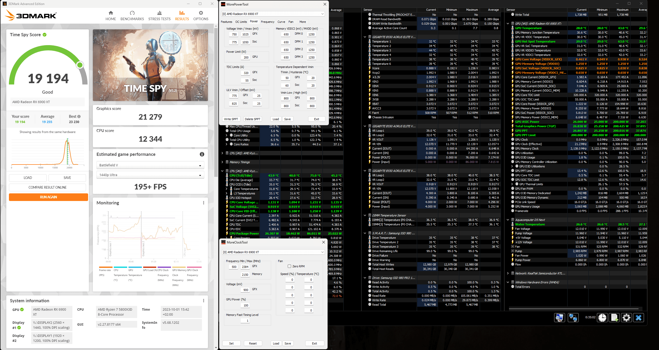Open the Battlefield V game dropdown
This screenshot has height=350, width=659.
150,165
